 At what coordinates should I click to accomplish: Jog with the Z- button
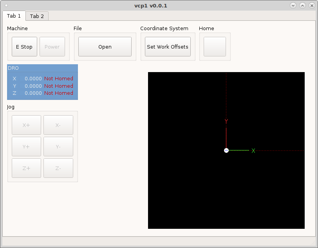pos(58,168)
